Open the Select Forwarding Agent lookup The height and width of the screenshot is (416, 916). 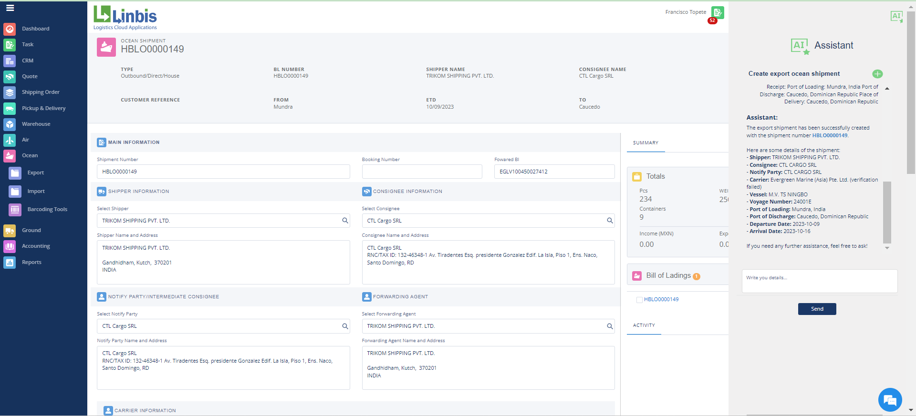(x=610, y=326)
